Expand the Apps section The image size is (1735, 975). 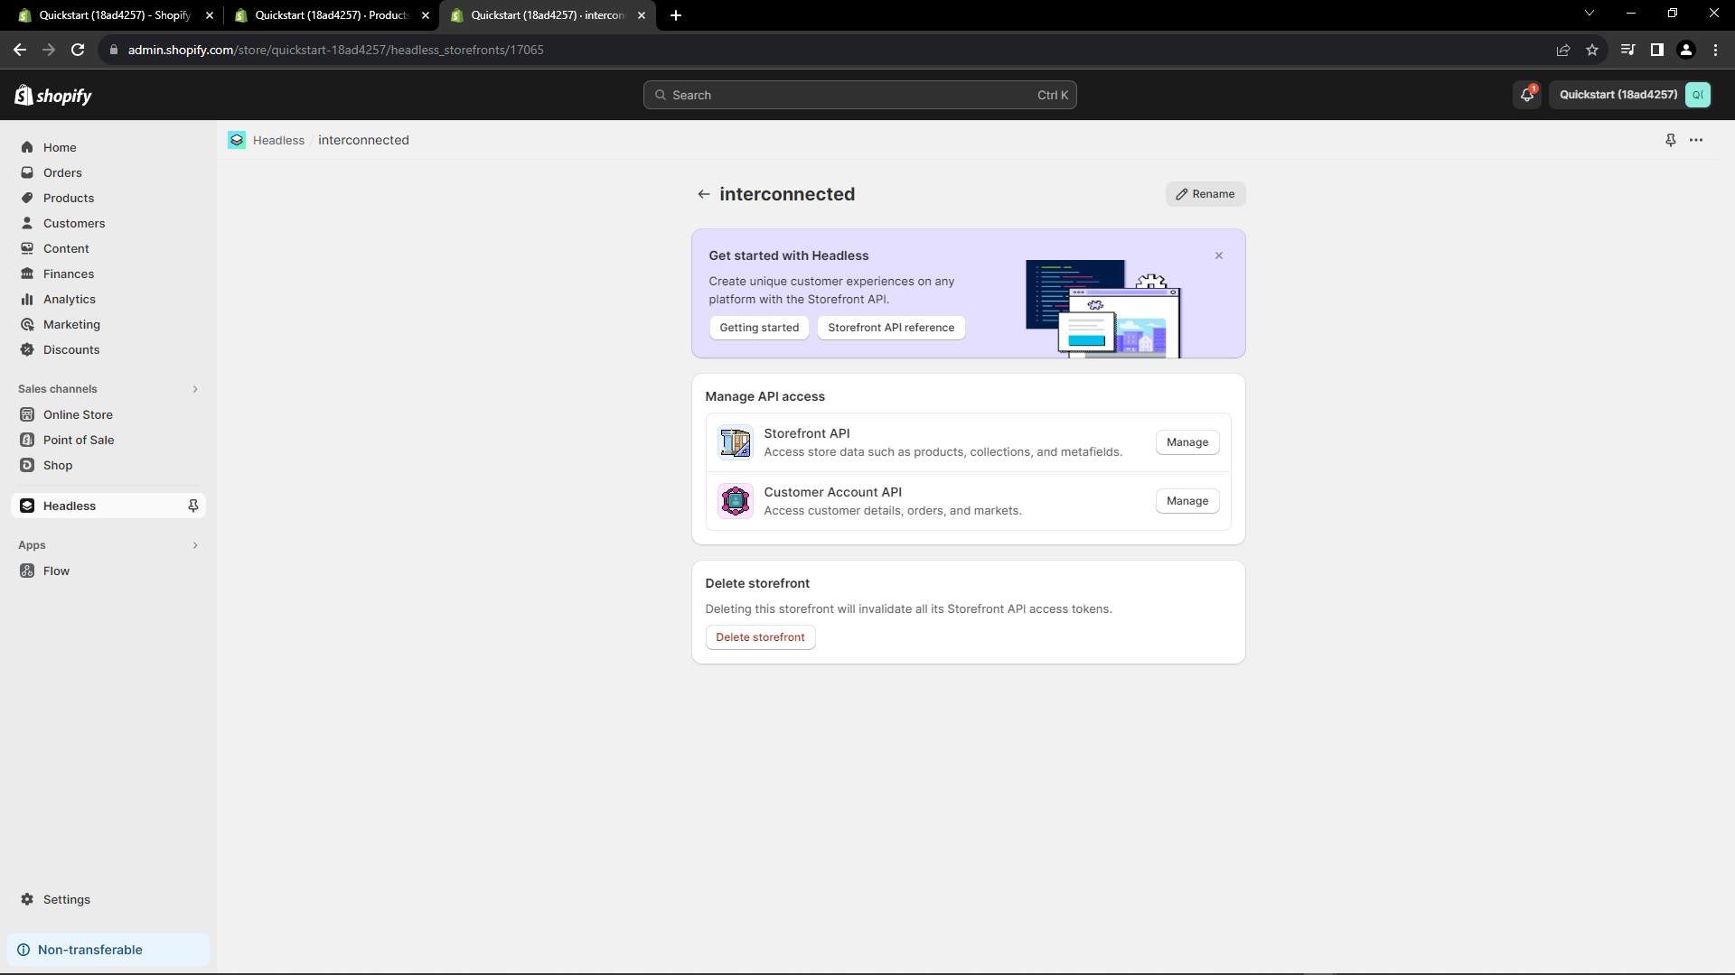point(195,545)
